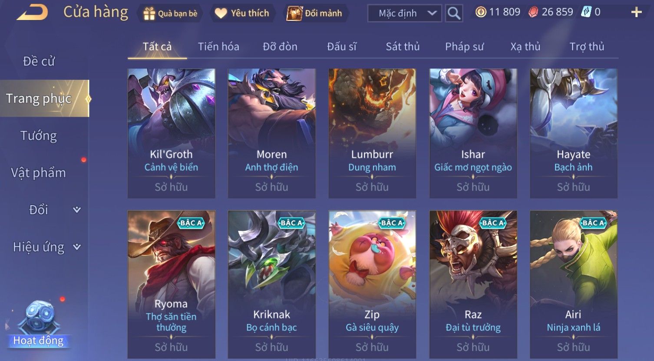Select the Sát thủ category tab
This screenshot has height=361, width=654.
(x=403, y=46)
